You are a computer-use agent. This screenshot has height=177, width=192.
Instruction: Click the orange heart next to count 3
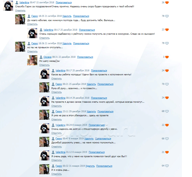(167, 57)
